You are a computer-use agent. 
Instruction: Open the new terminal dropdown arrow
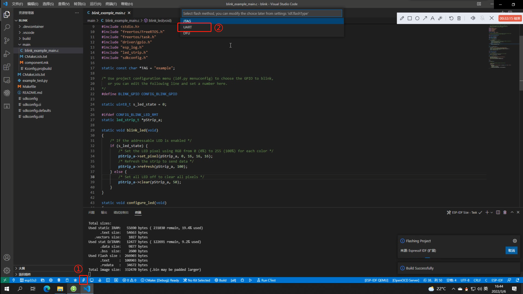tap(492, 212)
